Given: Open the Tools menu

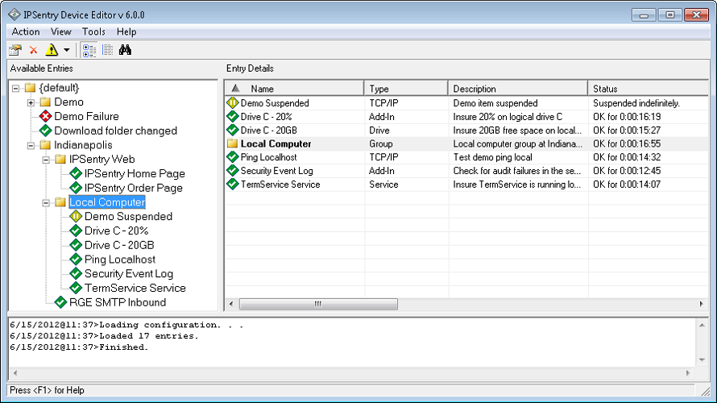Looking at the screenshot, I should (93, 31).
